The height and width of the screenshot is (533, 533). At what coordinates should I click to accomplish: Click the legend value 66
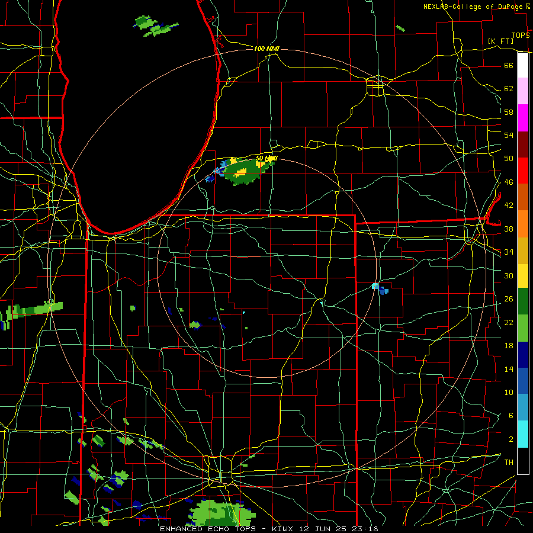(509, 65)
